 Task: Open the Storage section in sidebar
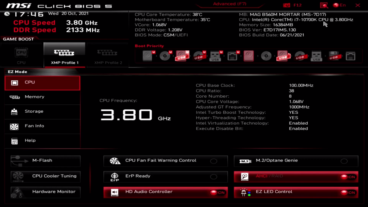34,112
